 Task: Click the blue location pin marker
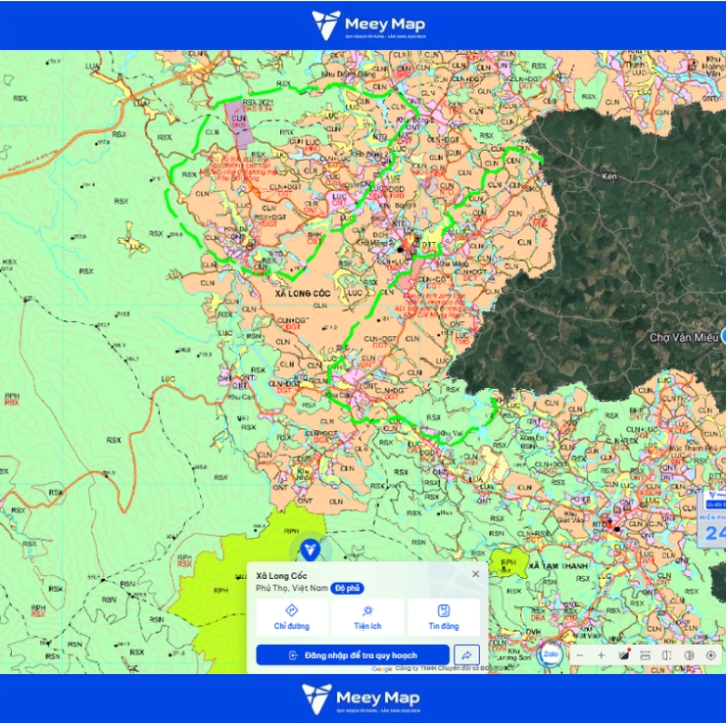[x=310, y=550]
